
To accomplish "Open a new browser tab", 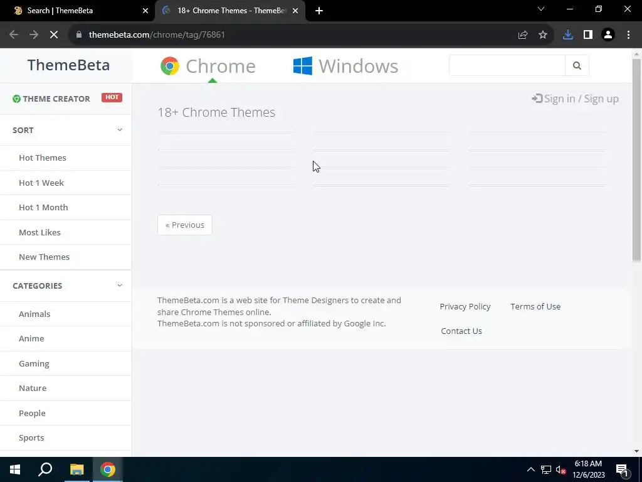I will coord(319,11).
